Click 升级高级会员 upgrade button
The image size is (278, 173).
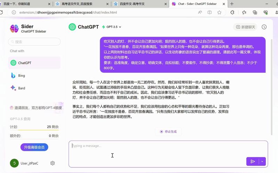pyautogui.click(x=34, y=147)
